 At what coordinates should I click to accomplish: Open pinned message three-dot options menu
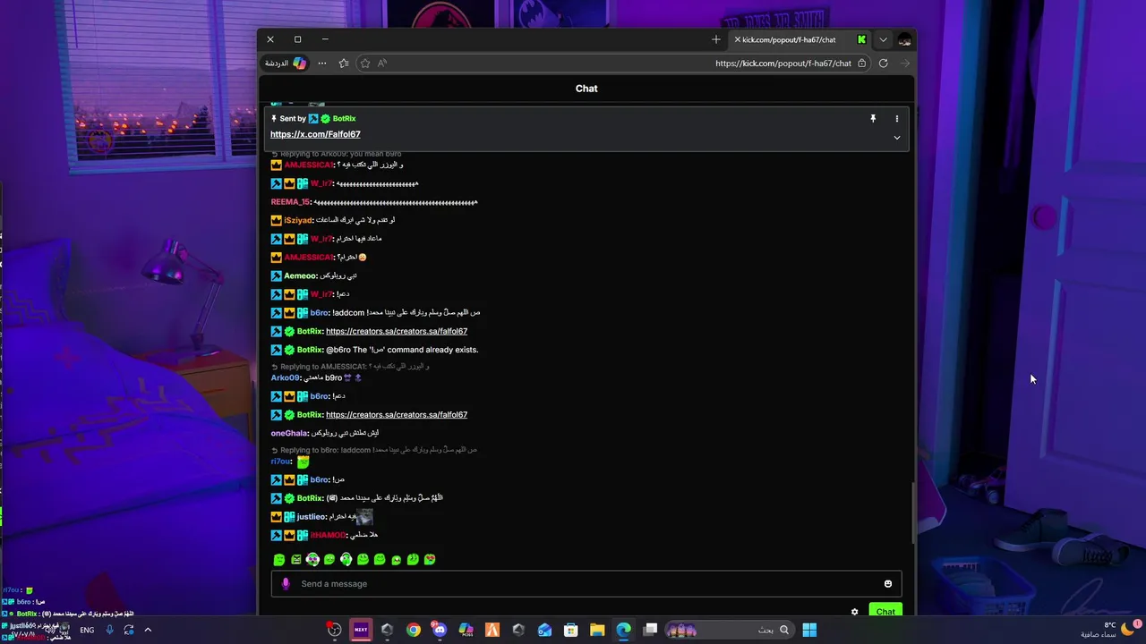(x=896, y=118)
